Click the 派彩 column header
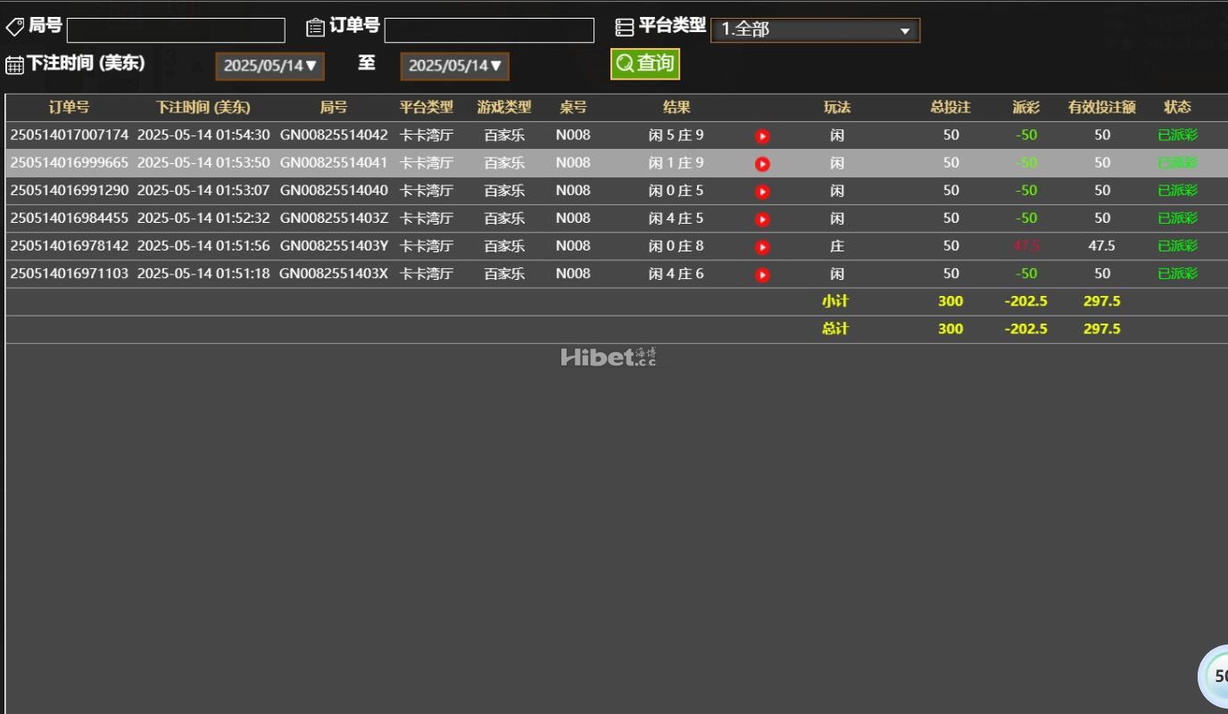Screen dimensions: 1228x714 (x=1025, y=107)
